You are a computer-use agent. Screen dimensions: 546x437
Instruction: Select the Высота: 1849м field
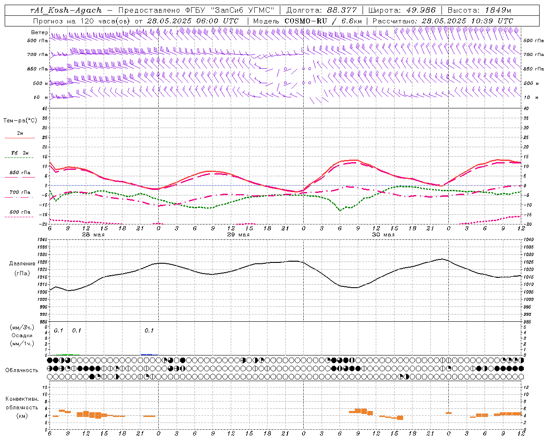(479, 10)
